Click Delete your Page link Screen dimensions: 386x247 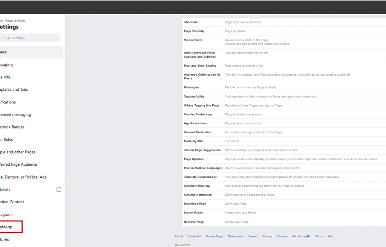(x=237, y=222)
